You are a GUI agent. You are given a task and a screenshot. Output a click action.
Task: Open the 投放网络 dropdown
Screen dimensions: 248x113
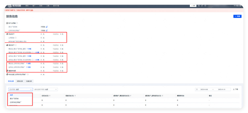pos(21,90)
